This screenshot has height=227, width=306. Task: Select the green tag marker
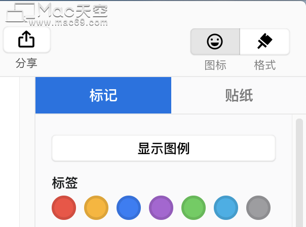click(x=194, y=208)
